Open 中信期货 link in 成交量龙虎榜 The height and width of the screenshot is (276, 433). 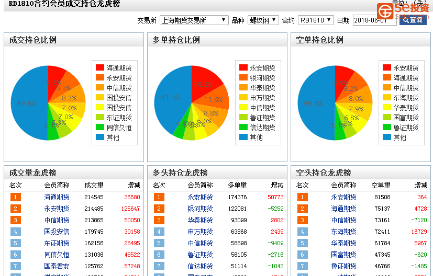pyautogui.click(x=57, y=220)
